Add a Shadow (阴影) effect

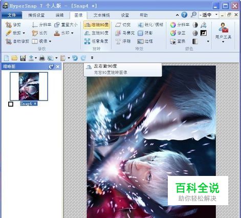tap(145, 33)
